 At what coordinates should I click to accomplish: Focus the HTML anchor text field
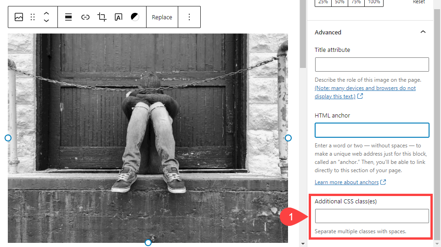(372, 130)
